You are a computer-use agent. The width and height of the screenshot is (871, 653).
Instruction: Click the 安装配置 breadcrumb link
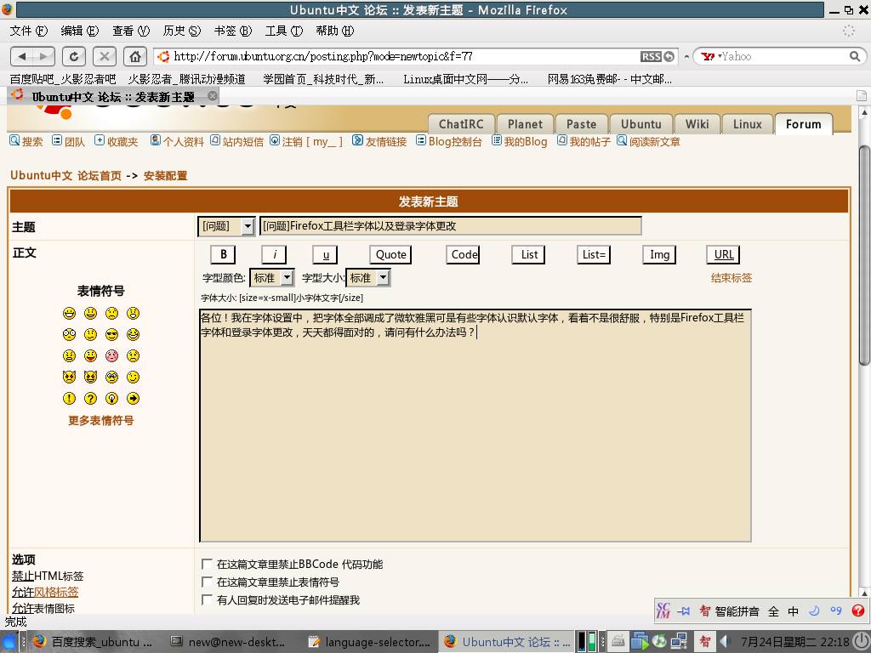[166, 175]
